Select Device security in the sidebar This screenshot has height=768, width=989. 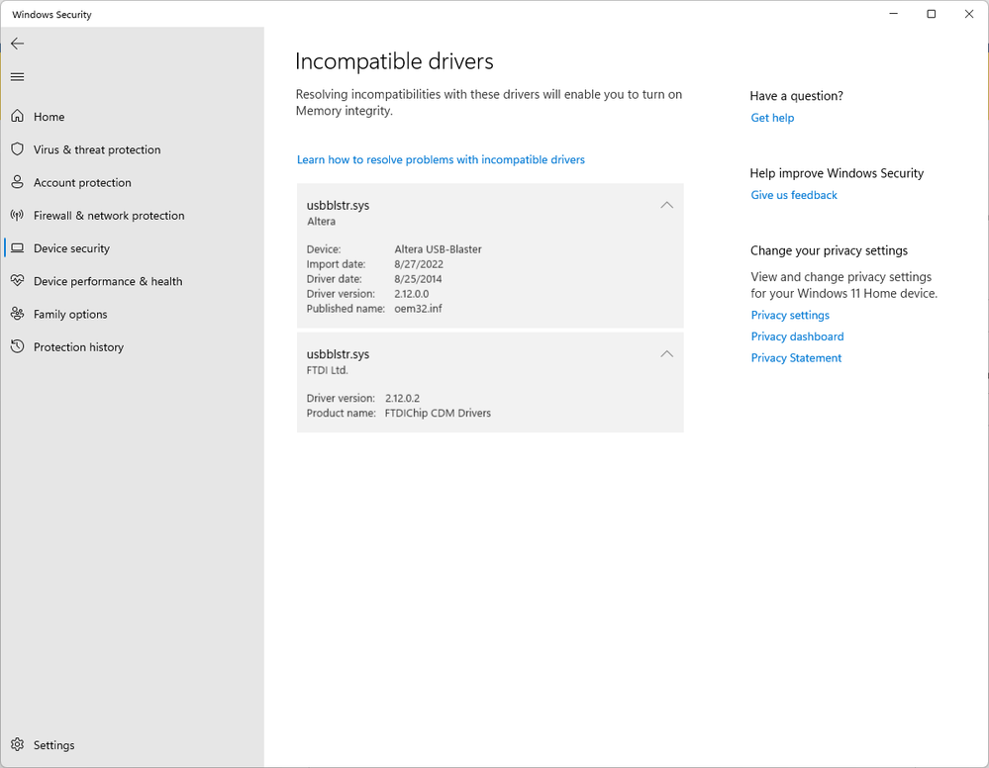pyautogui.click(x=71, y=248)
